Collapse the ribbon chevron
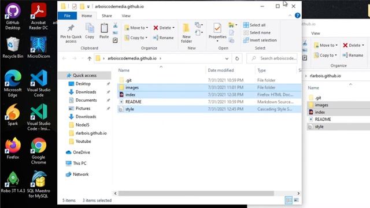Screen dimensions: 370x208 pos(290,16)
